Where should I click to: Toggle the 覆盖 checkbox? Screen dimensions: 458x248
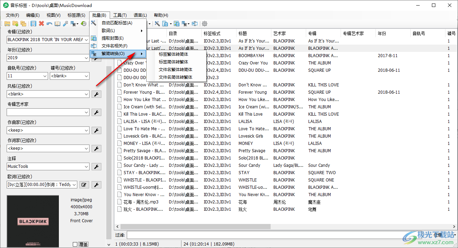tap(75, 244)
